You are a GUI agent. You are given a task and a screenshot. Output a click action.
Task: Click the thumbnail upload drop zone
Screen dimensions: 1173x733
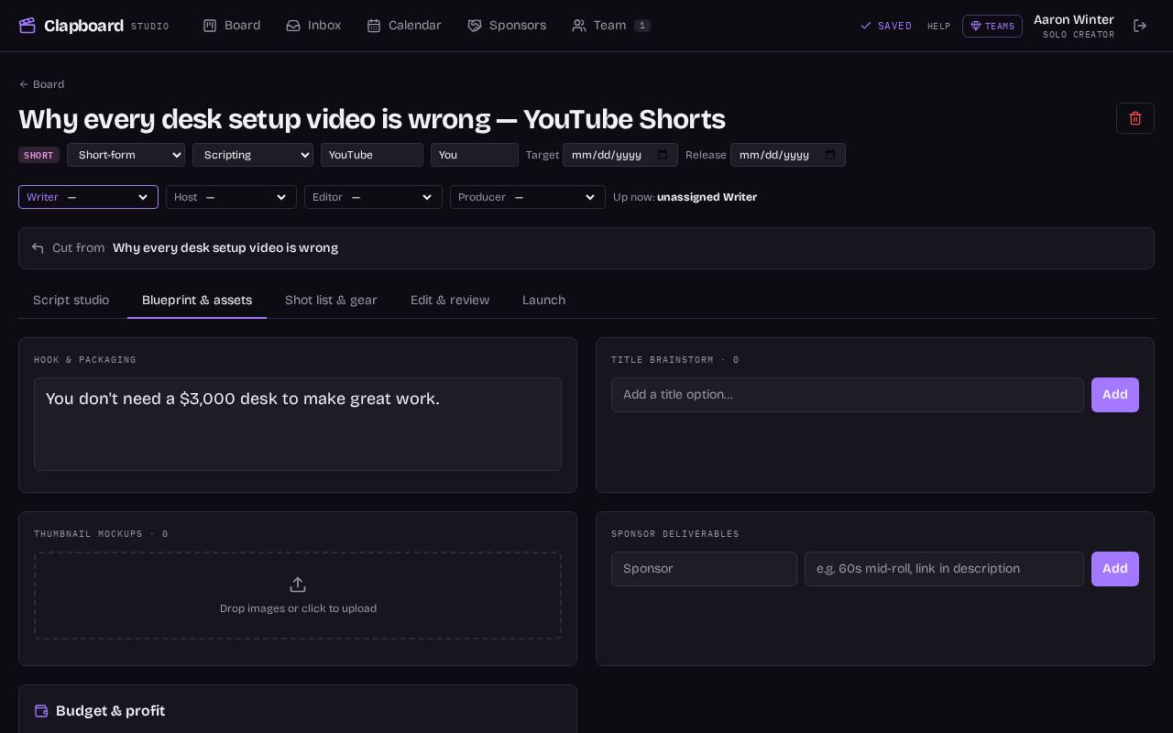[x=298, y=596]
